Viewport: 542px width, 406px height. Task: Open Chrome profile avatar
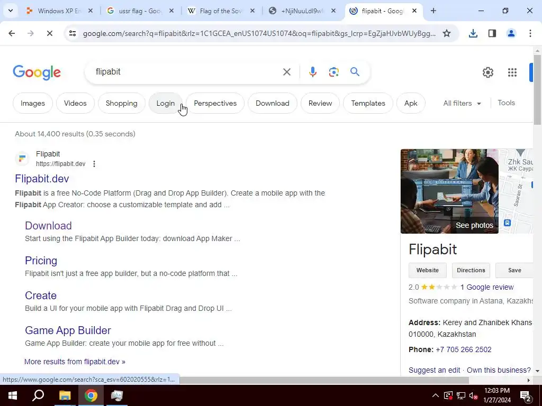(x=511, y=33)
